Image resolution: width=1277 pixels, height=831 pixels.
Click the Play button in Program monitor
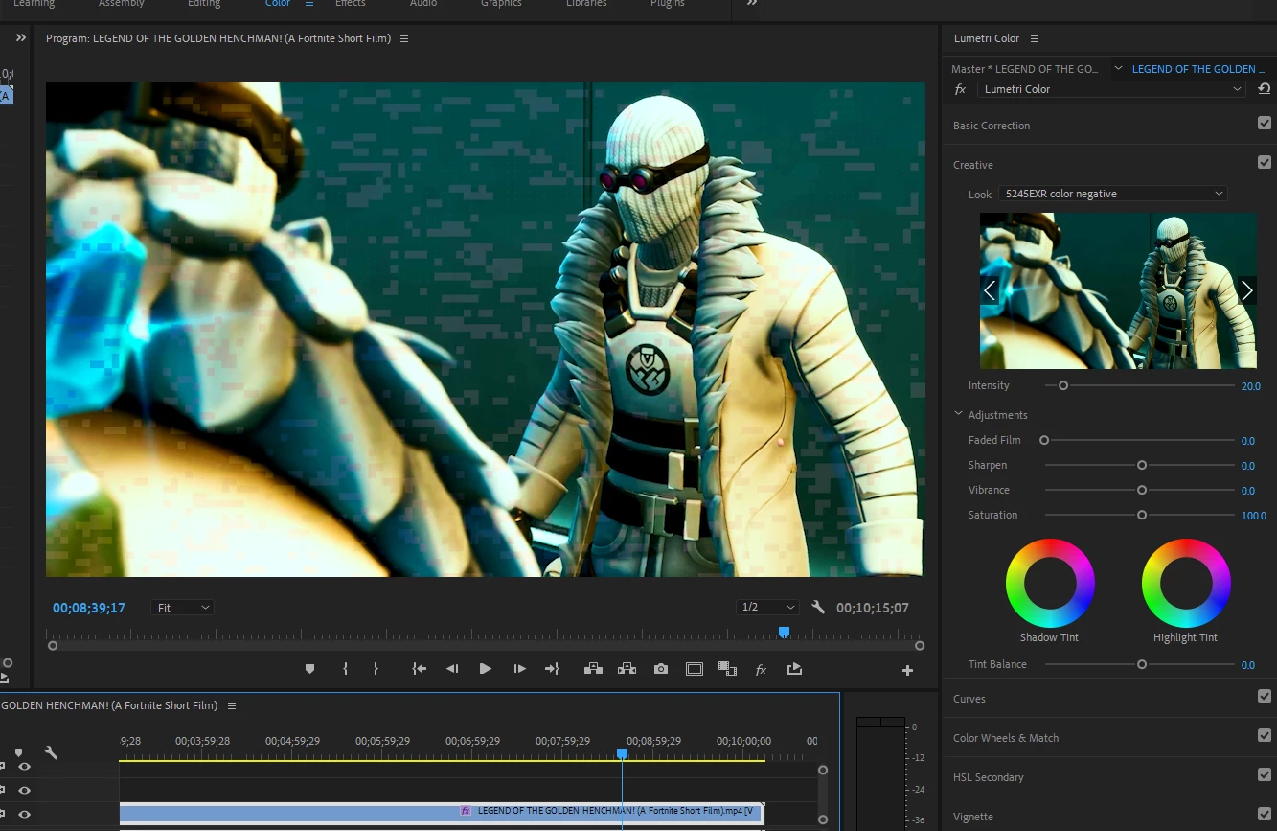[x=486, y=669]
